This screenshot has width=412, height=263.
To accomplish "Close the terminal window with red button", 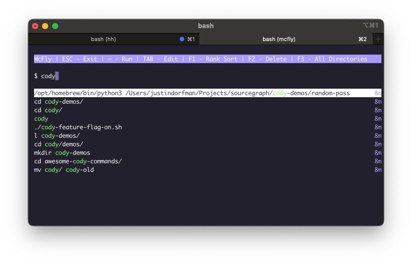I will point(35,26).
